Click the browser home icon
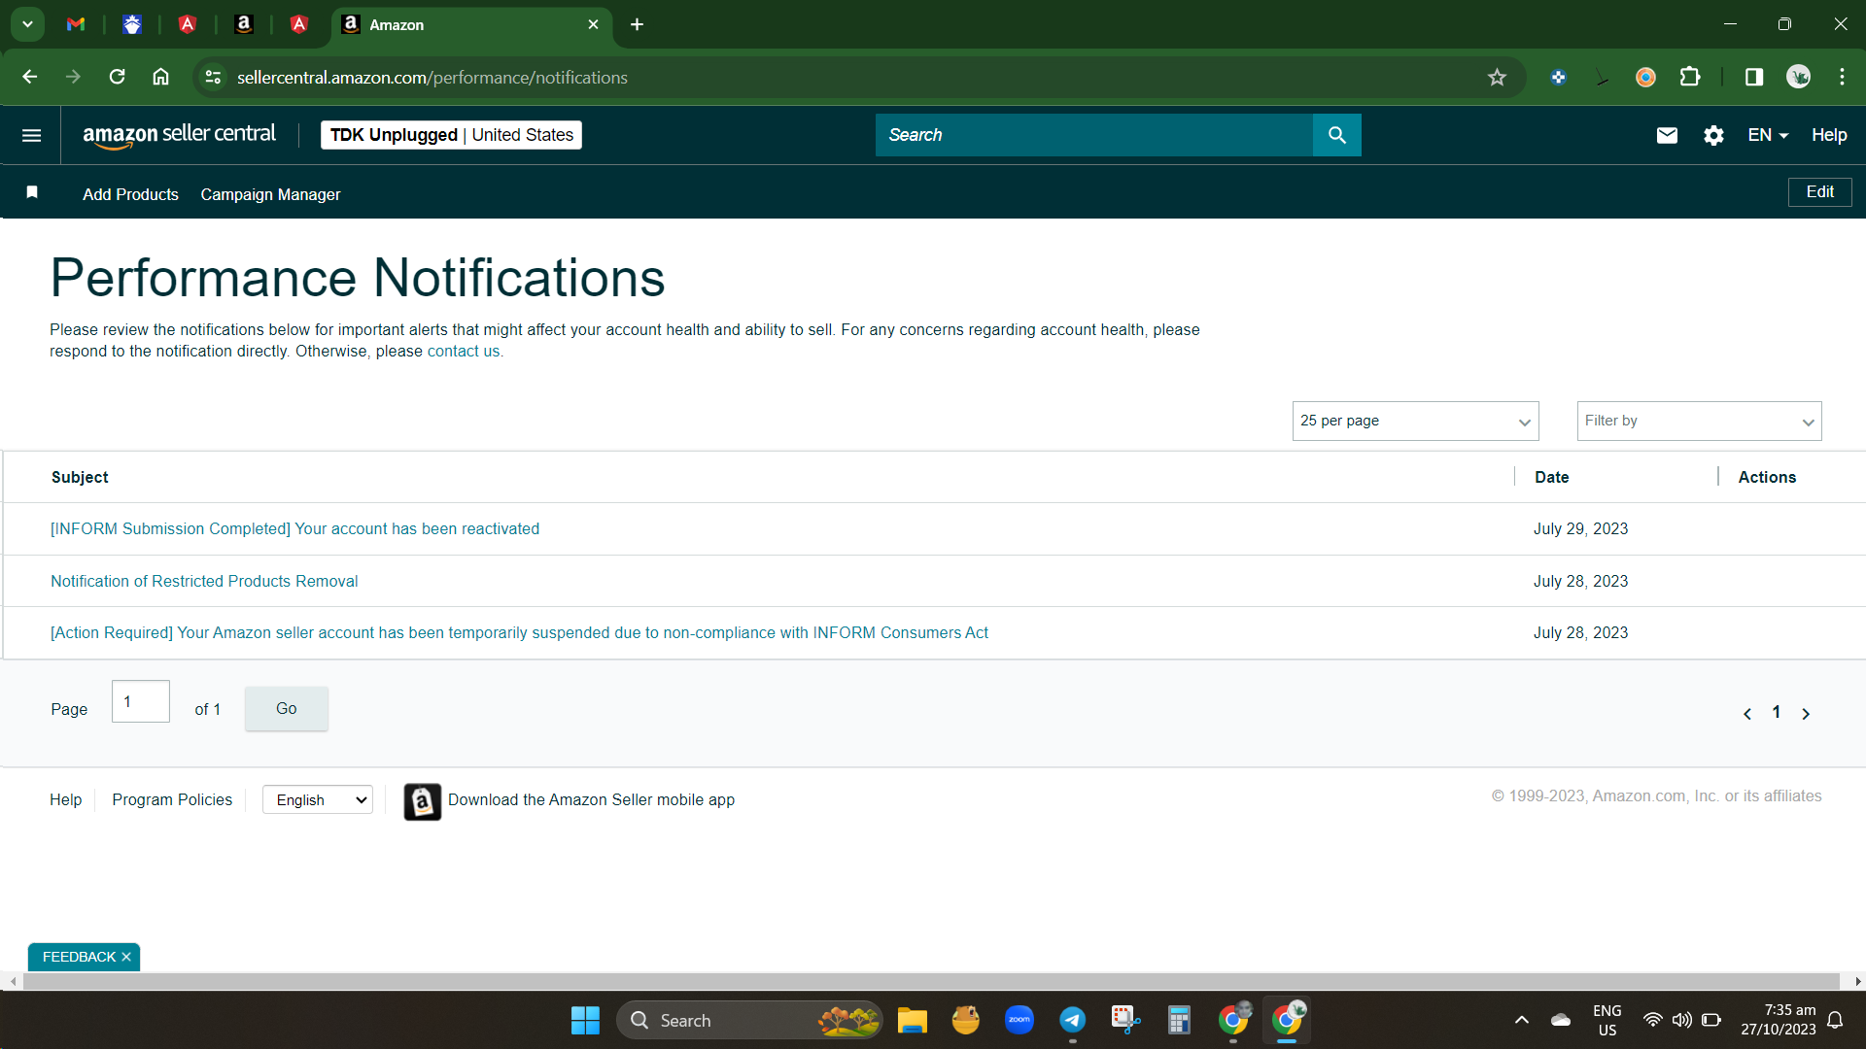 [x=160, y=77]
